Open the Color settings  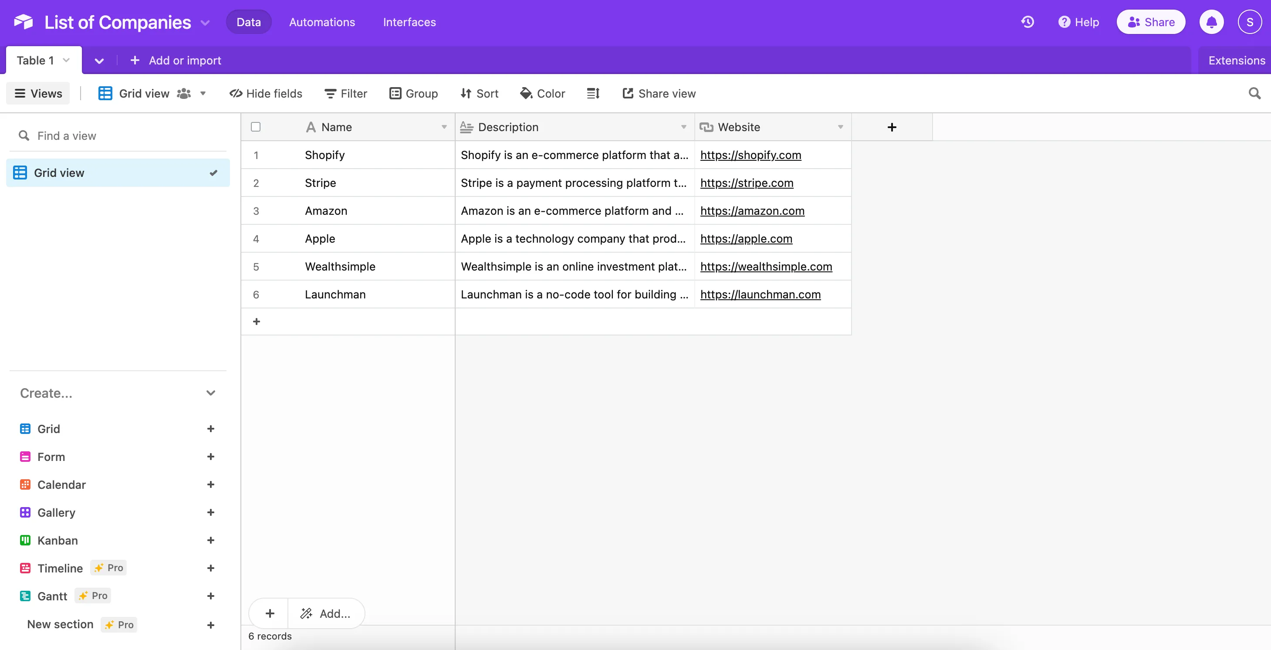point(542,93)
